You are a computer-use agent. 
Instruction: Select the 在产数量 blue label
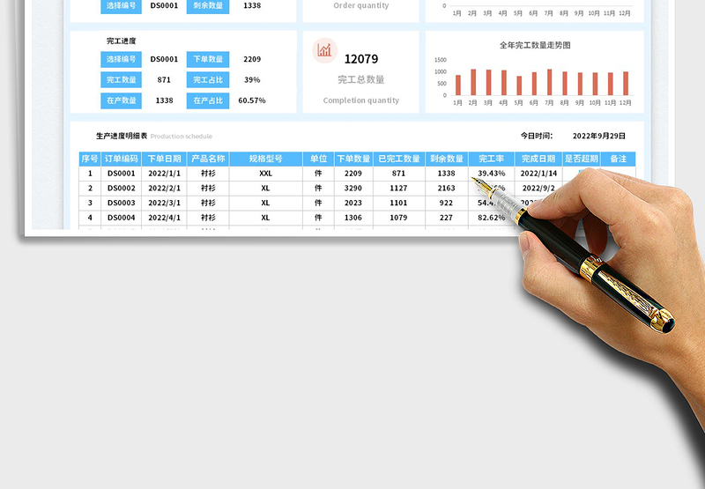coord(122,100)
